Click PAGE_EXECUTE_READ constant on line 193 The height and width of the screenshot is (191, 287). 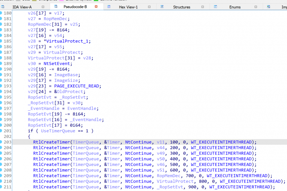tap(76, 86)
